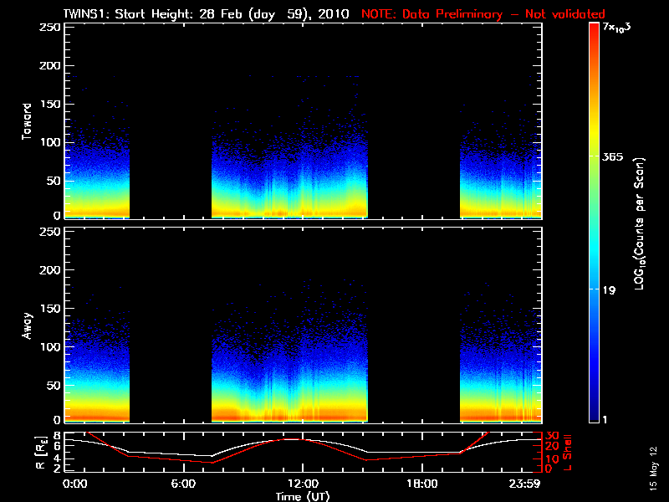Click the 250 tick on the Toward panel

click(49, 28)
